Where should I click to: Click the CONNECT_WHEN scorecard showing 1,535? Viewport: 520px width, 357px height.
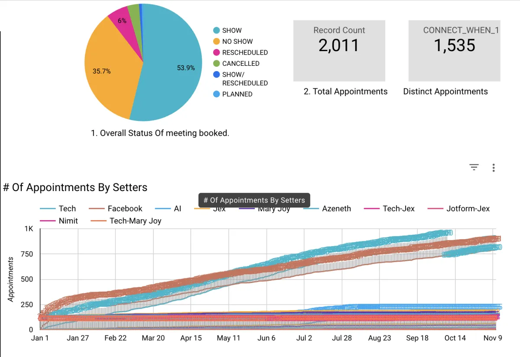pos(454,51)
